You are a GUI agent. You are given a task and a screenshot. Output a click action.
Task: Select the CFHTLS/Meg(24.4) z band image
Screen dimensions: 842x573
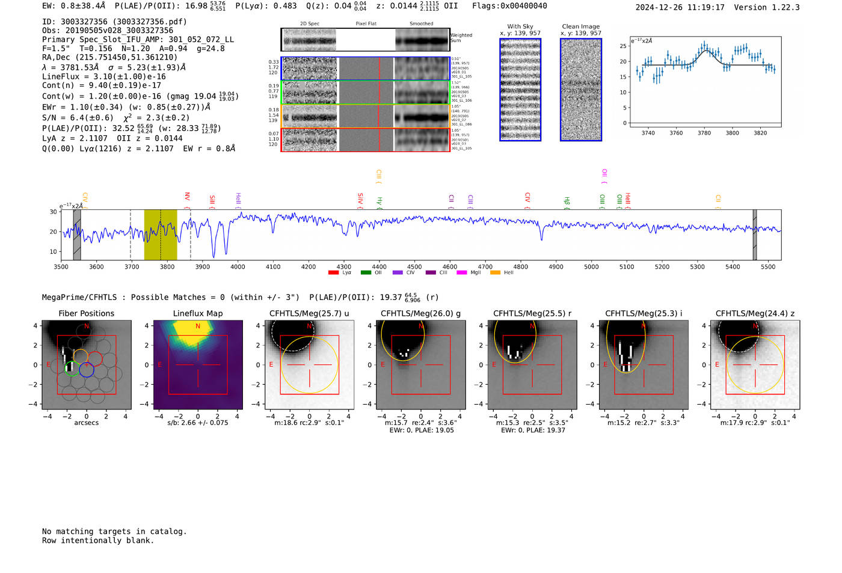coord(755,365)
